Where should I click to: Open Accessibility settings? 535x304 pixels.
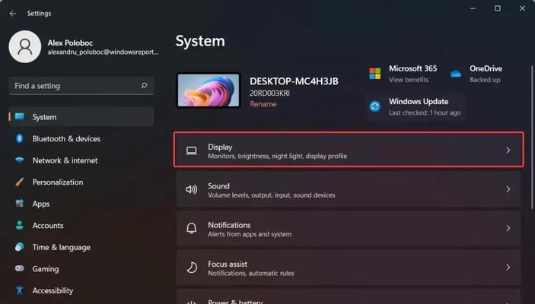coord(81,290)
